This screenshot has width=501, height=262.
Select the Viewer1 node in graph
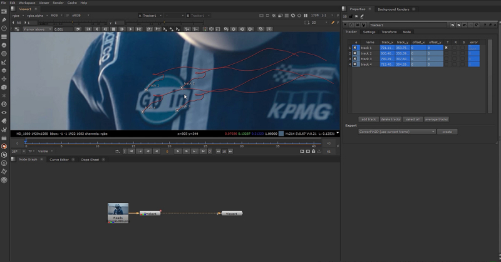pyautogui.click(x=231, y=214)
